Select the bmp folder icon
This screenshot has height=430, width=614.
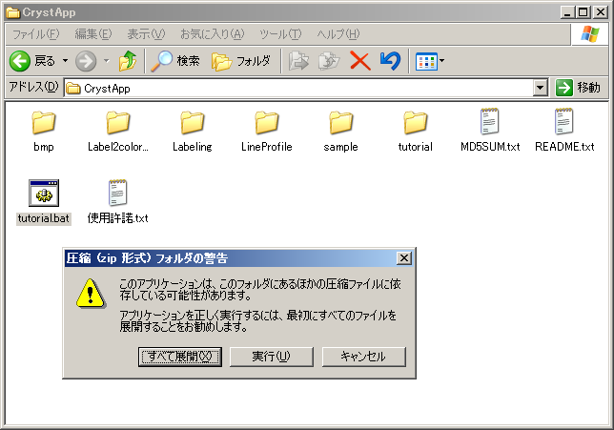coord(44,123)
